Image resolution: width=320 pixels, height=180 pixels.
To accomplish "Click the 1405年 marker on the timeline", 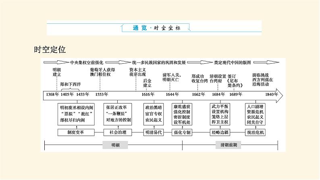I will [x=67, y=94].
